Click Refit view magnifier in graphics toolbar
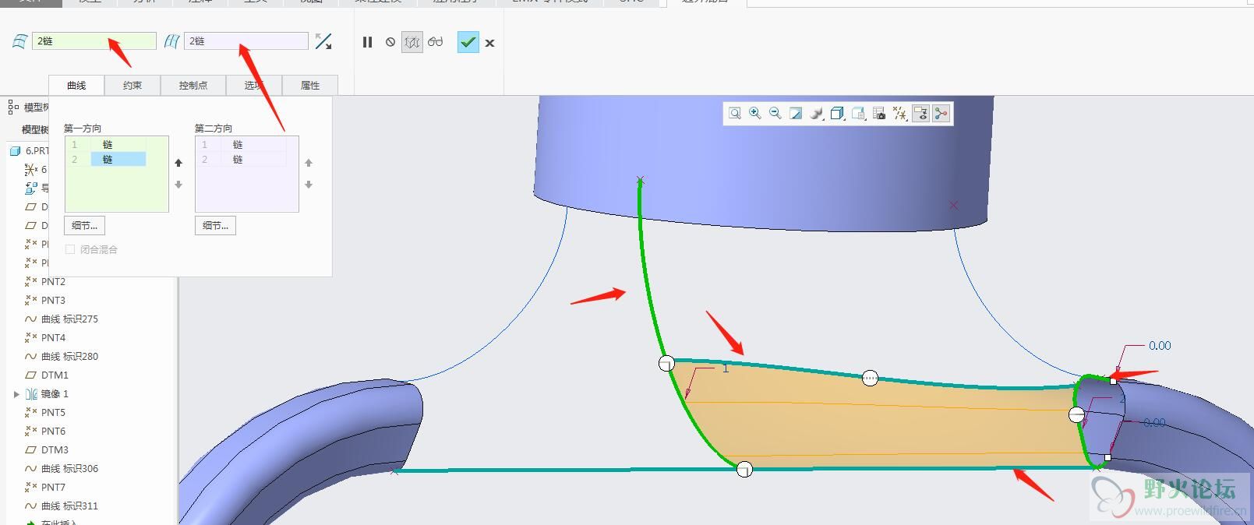 (735, 114)
